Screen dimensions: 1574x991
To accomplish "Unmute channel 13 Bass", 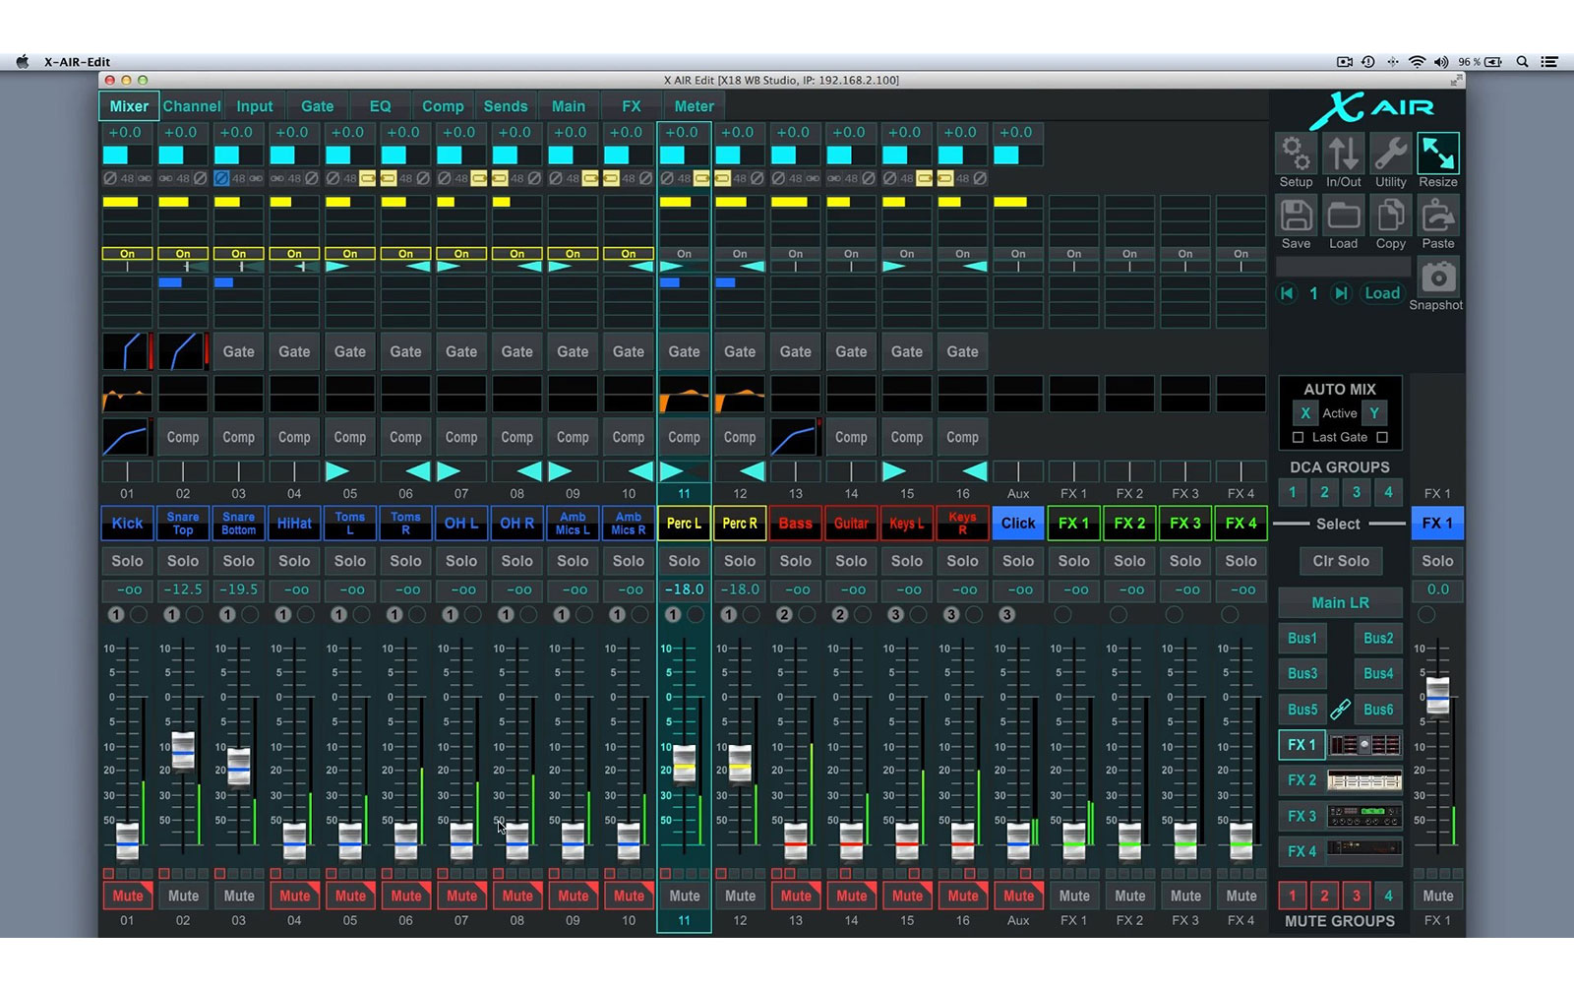I will 795,896.
